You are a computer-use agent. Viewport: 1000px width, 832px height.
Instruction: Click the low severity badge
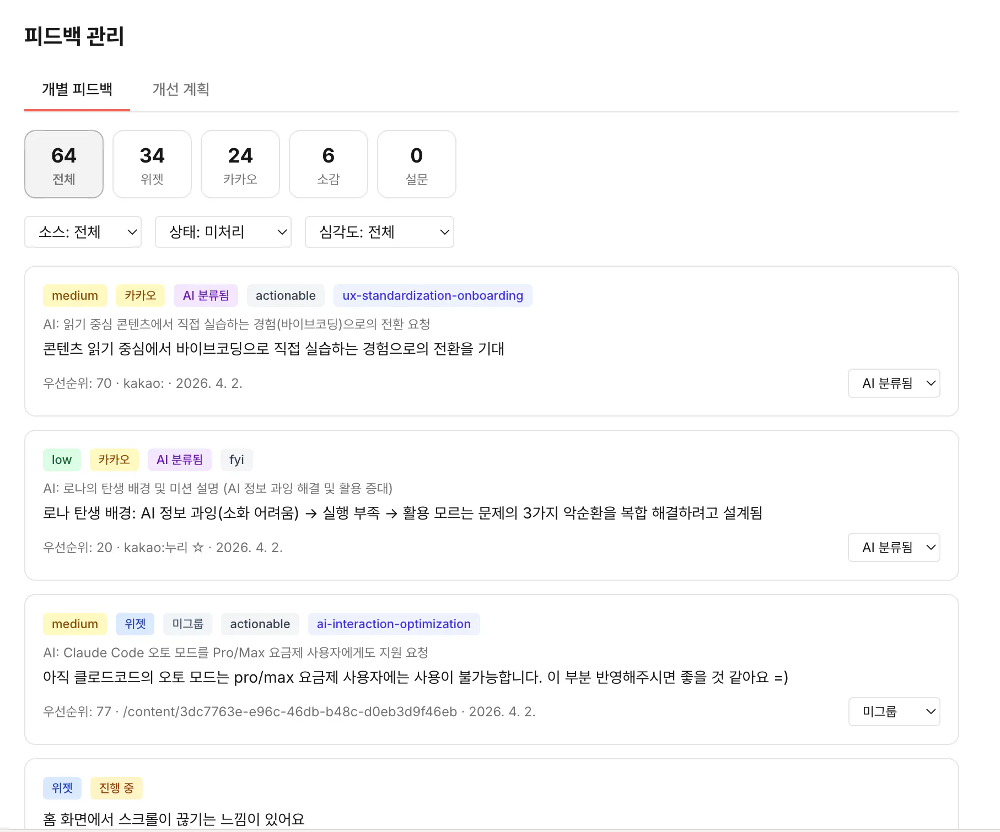pos(62,460)
